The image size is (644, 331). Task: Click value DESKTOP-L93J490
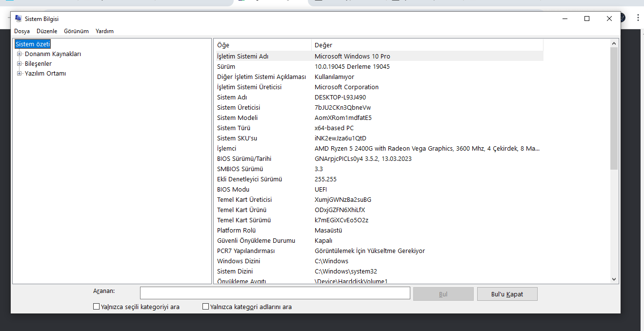(x=340, y=97)
